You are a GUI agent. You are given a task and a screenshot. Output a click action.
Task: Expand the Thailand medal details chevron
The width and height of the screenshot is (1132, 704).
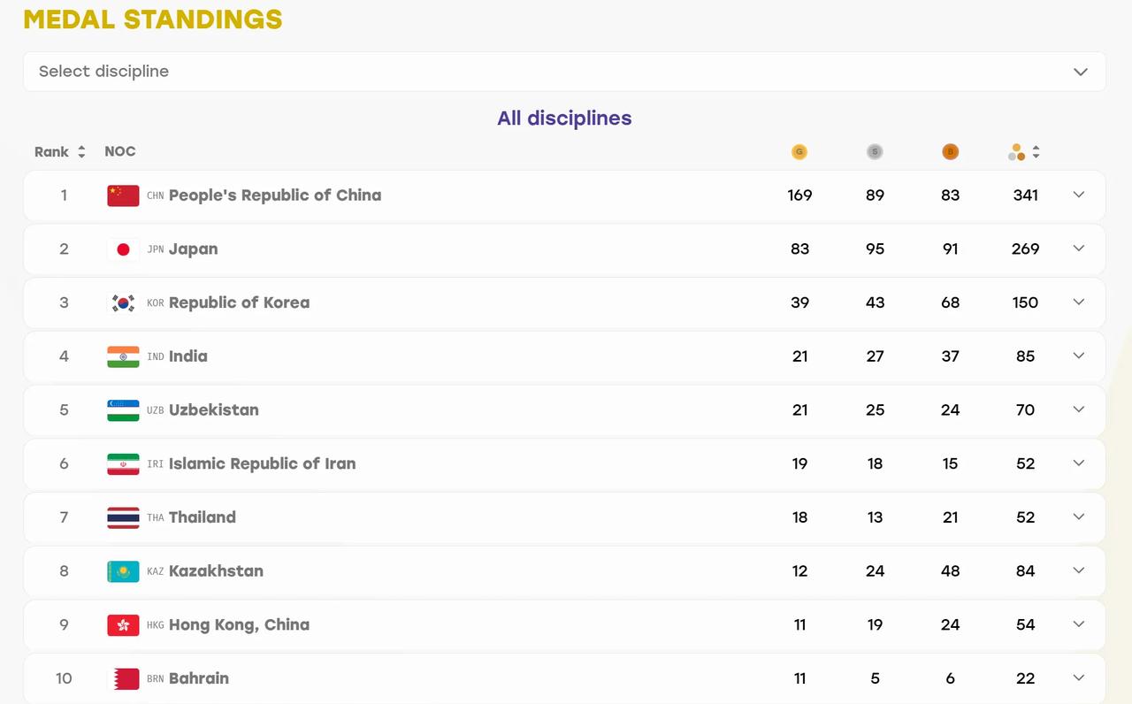click(x=1078, y=517)
